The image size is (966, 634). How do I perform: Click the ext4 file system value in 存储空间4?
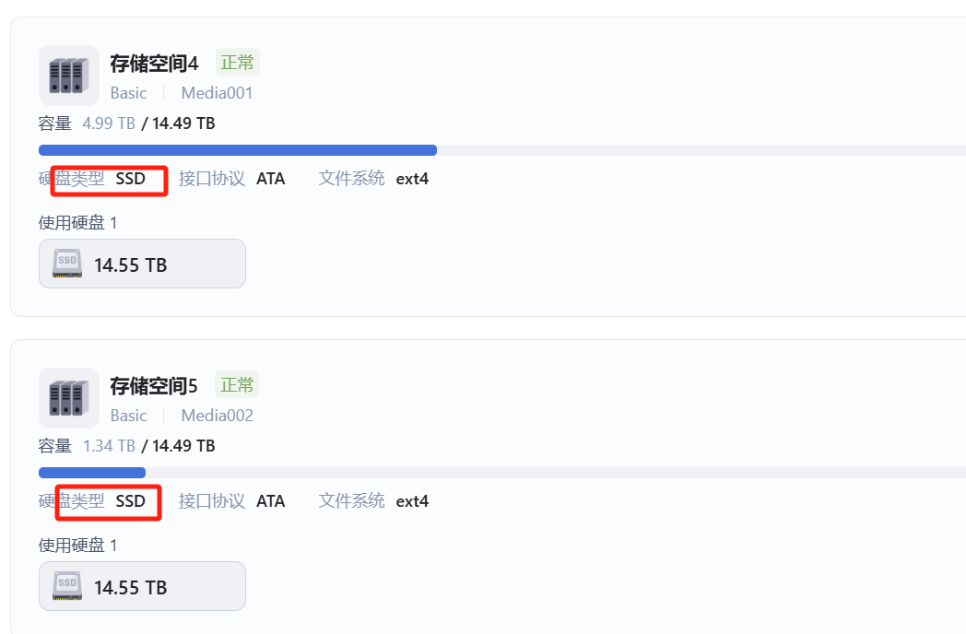pos(412,179)
